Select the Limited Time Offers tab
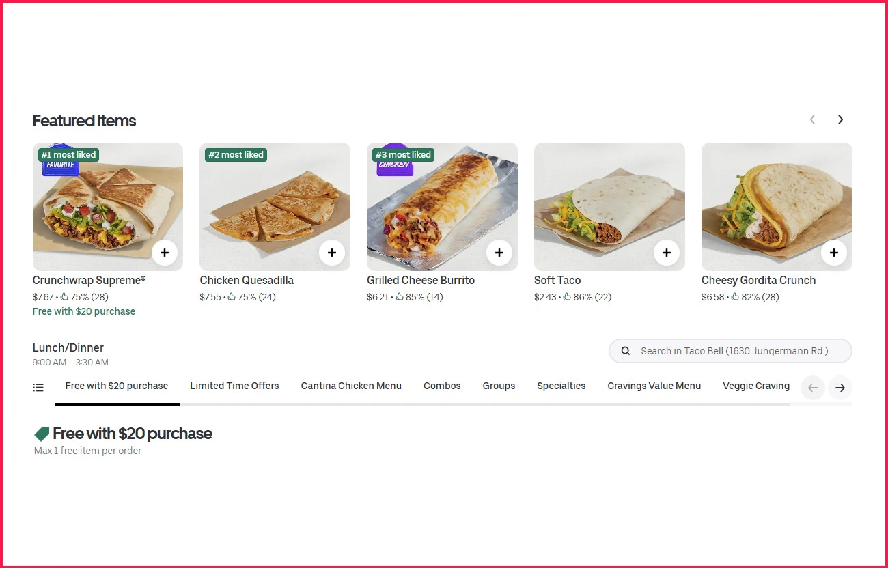Screen dimensions: 888x568 234,386
